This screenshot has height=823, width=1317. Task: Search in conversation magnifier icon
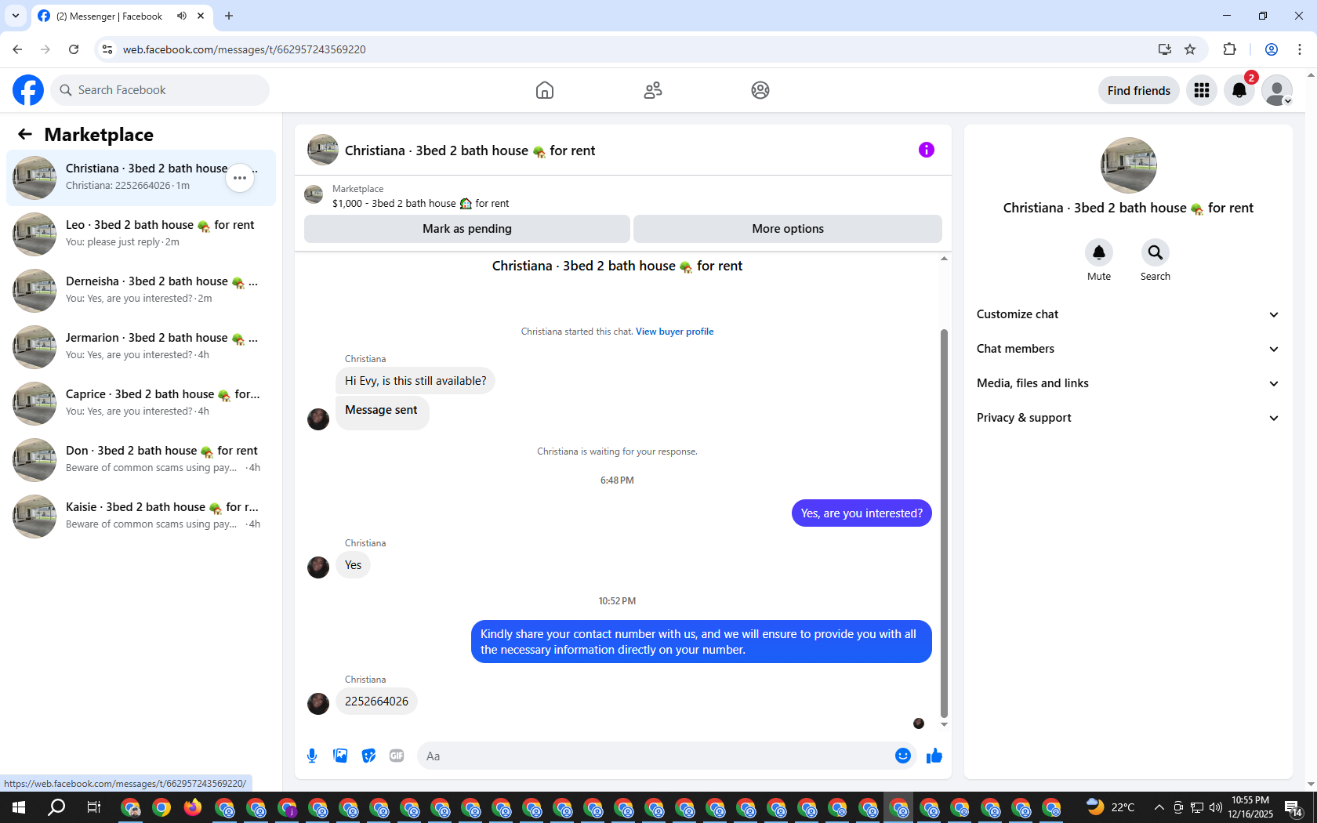pyautogui.click(x=1156, y=252)
